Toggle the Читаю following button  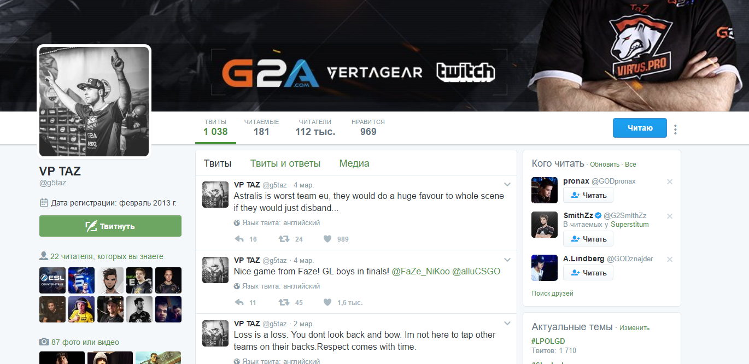(x=640, y=128)
